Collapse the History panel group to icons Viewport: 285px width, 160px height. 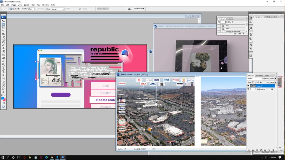pyautogui.click(x=247, y=17)
